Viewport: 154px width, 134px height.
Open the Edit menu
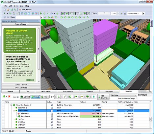(10, 6)
